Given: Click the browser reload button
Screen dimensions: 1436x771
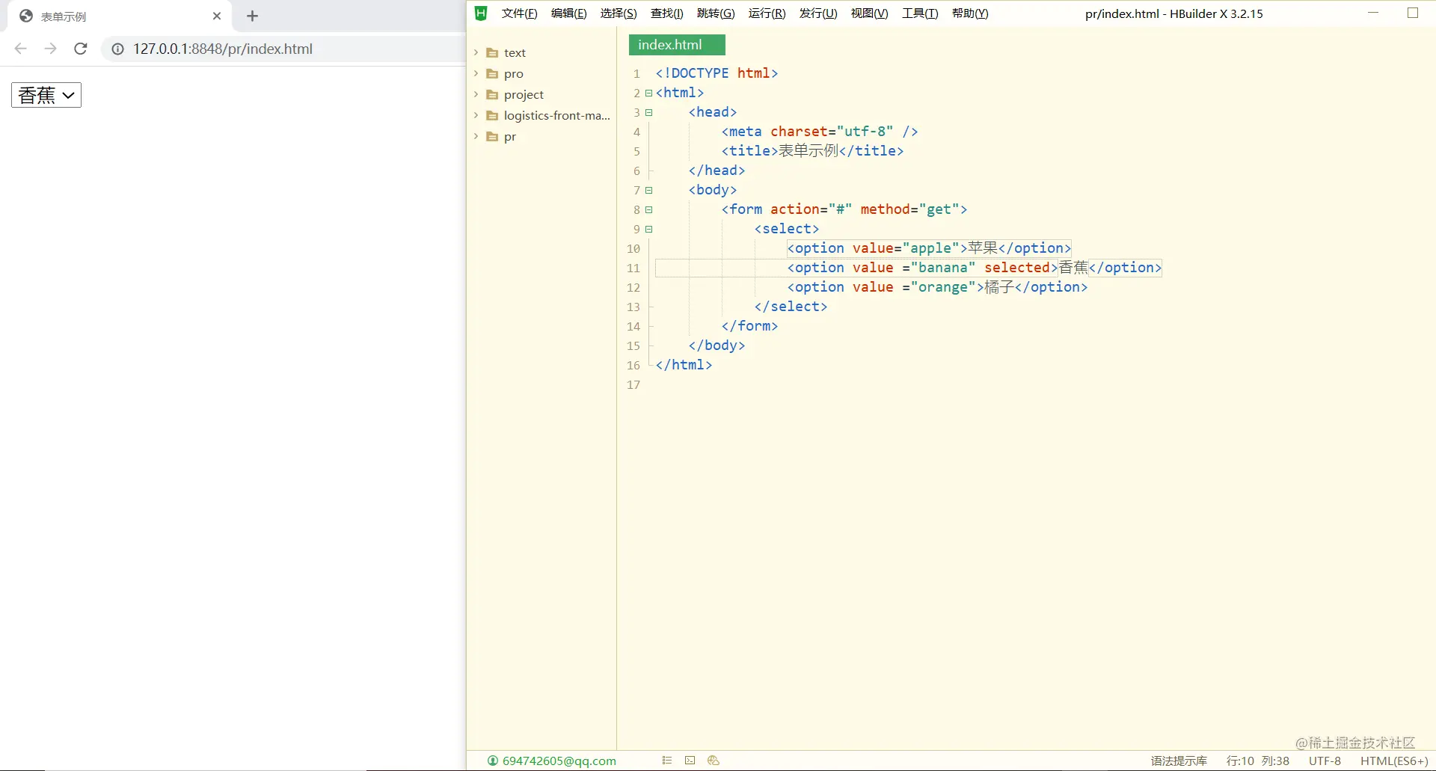Looking at the screenshot, I should click(81, 49).
